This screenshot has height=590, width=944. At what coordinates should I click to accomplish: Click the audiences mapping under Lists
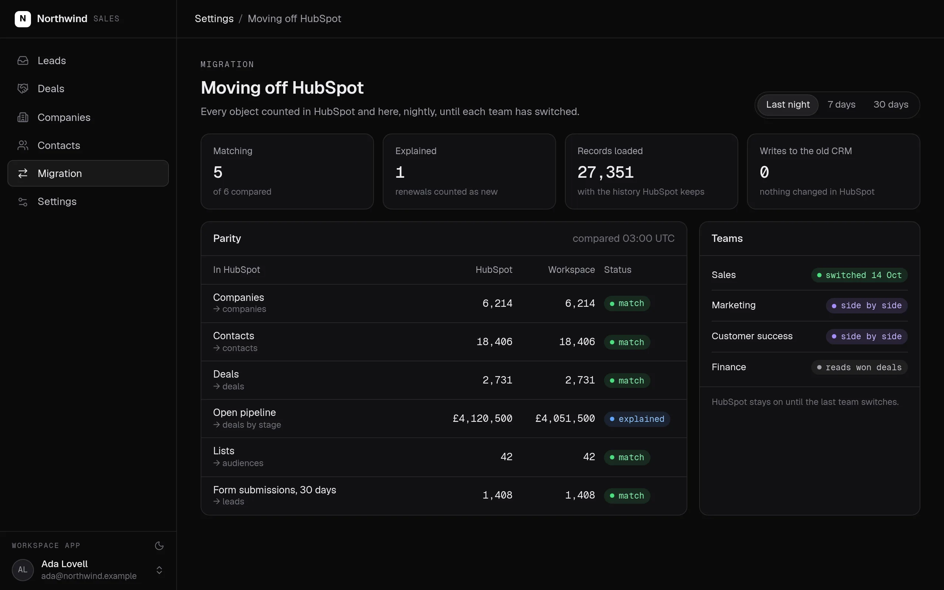tap(238, 463)
